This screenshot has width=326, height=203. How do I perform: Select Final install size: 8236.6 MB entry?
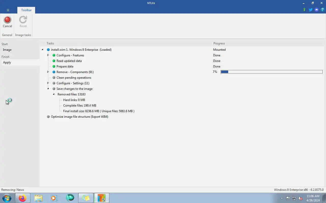99,111
